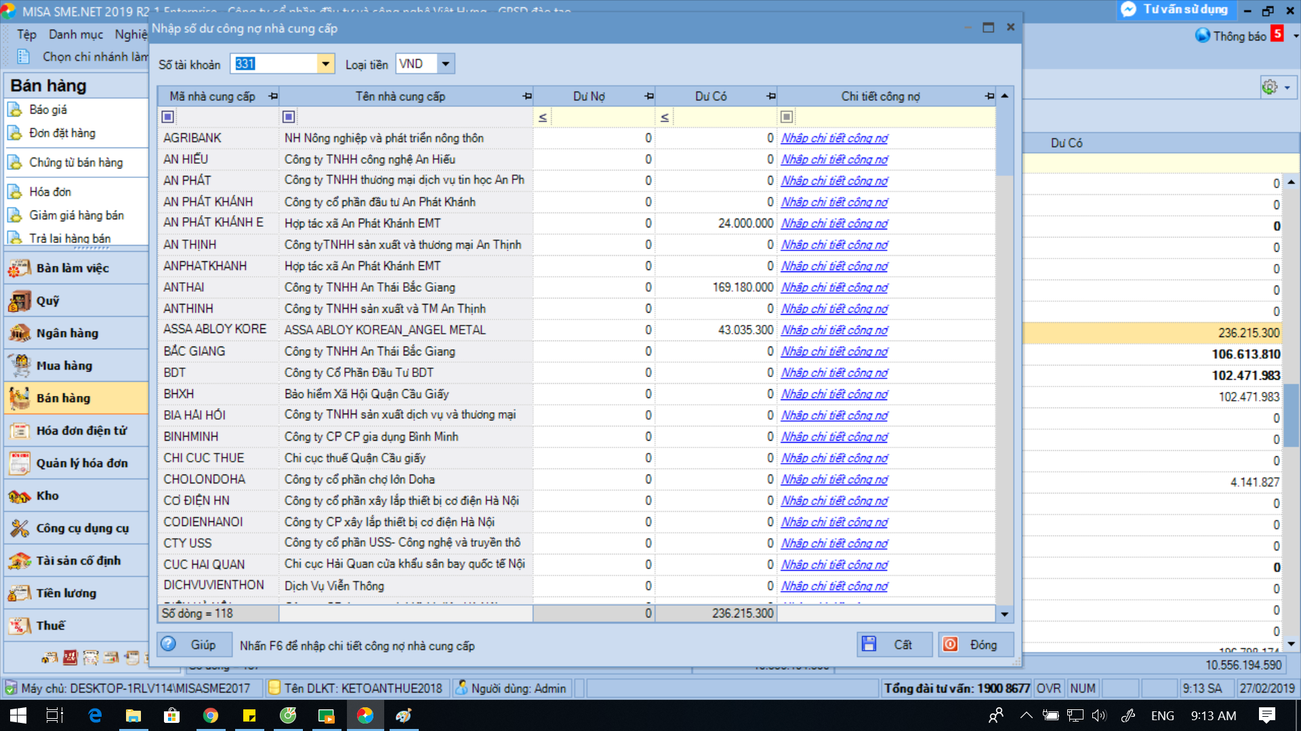This screenshot has width=1301, height=731.
Task: Open the Danh mục menu
Action: point(76,35)
